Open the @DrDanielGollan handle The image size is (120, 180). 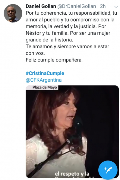tap(77, 6)
